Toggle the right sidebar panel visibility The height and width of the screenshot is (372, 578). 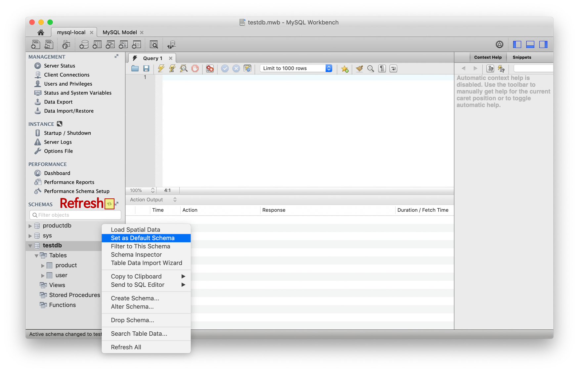[x=543, y=44]
